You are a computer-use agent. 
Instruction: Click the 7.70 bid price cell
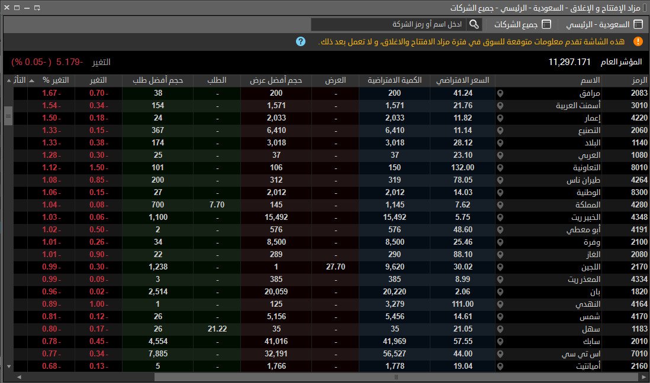point(217,205)
